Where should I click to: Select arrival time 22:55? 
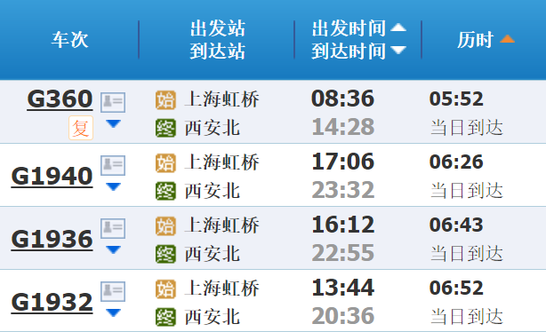pyautogui.click(x=343, y=253)
